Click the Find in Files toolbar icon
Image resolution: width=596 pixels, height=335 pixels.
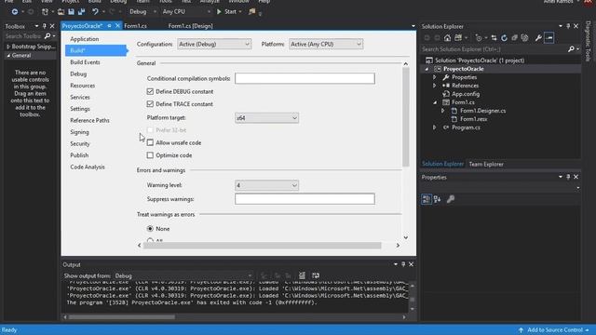tap(252, 12)
